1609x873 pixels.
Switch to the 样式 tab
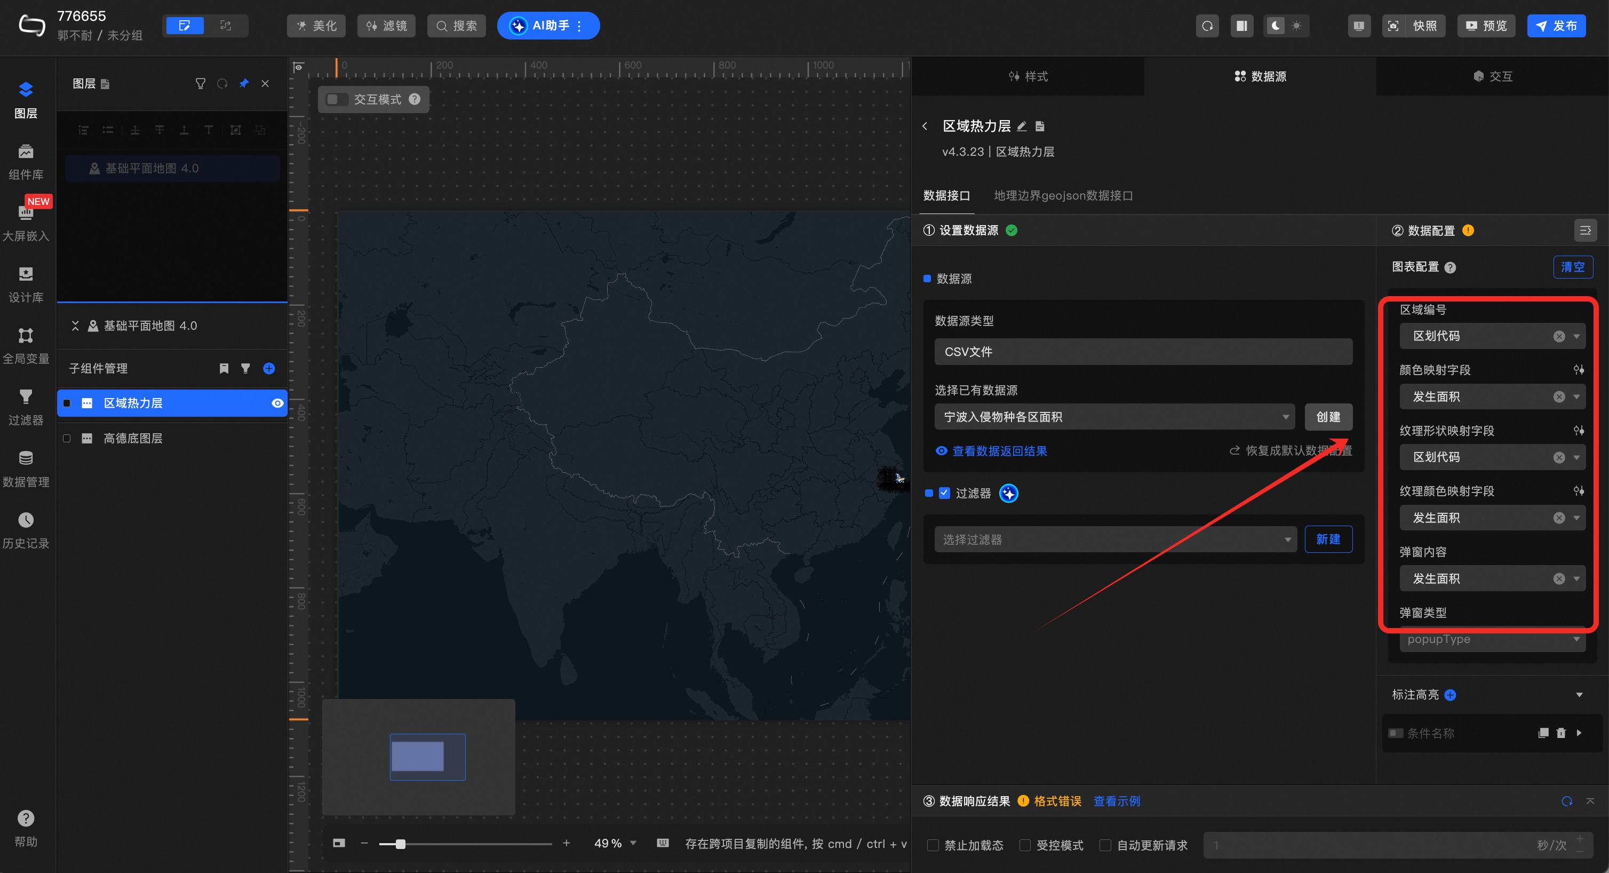pos(1028,76)
